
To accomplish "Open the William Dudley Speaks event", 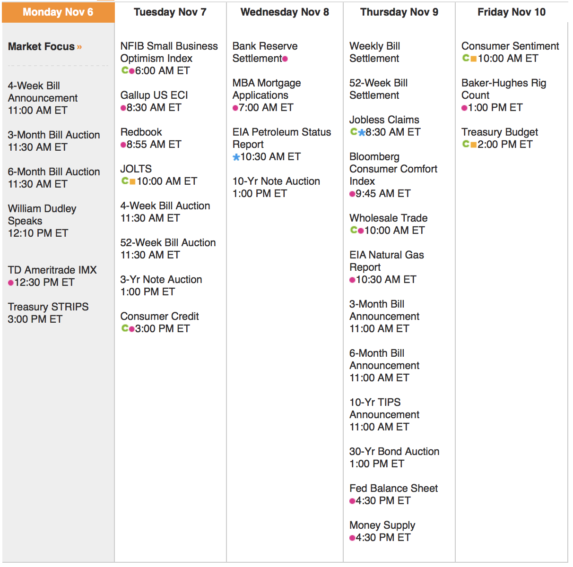I will click(42, 215).
